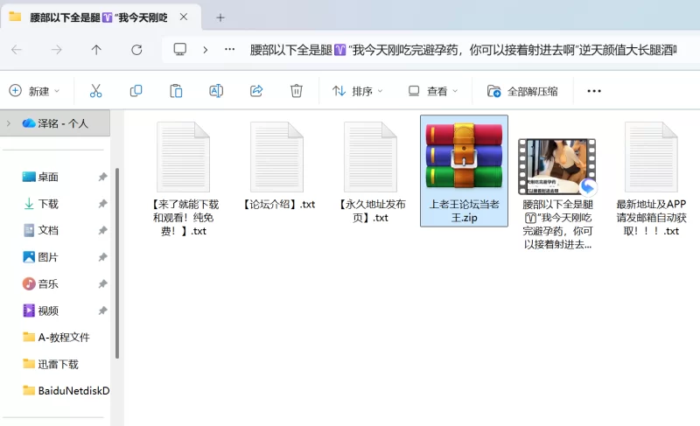This screenshot has height=426, width=700.
Task: Click the This PC monitor icon in breadcrumb
Action: pos(180,49)
